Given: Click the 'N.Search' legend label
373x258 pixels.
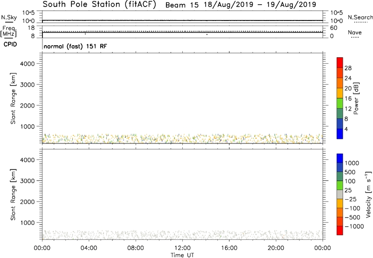Looking at the screenshot, I should pyautogui.click(x=360, y=17).
